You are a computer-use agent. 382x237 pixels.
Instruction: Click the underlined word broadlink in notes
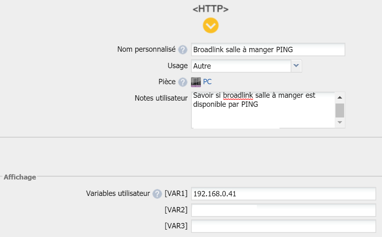click(238, 95)
